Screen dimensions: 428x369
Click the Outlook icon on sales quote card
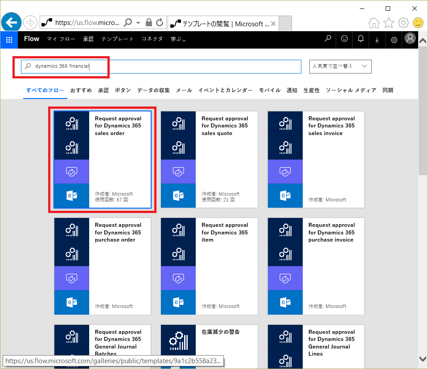click(178, 195)
